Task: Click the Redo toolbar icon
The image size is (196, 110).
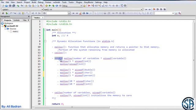Action: (22, 6)
